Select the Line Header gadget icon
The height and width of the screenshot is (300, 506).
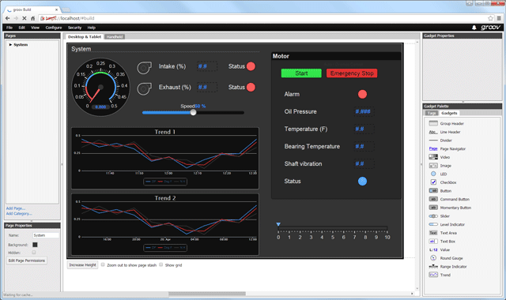433,132
